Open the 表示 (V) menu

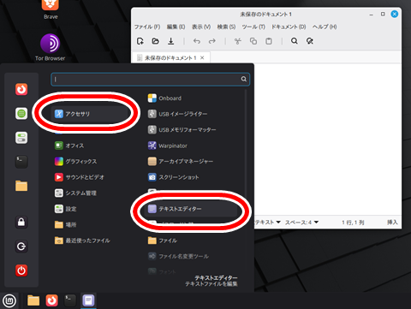(201, 27)
